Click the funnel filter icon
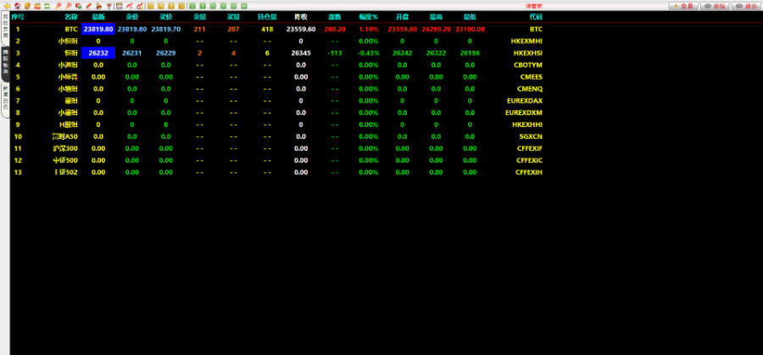The height and width of the screenshot is (355, 763). coord(109,6)
